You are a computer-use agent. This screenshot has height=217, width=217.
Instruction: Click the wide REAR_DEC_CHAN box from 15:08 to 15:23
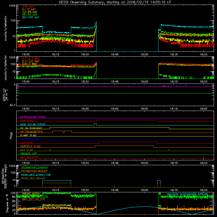pos(57,184)
